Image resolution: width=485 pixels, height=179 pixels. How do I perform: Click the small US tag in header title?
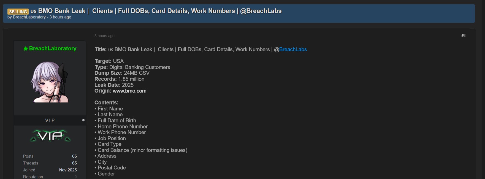[x=33, y=12]
